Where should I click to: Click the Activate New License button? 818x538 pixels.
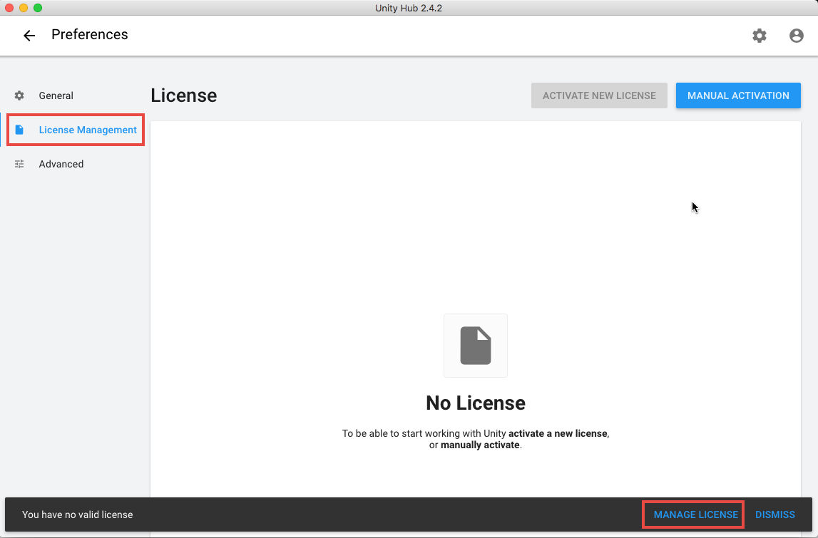pyautogui.click(x=599, y=95)
